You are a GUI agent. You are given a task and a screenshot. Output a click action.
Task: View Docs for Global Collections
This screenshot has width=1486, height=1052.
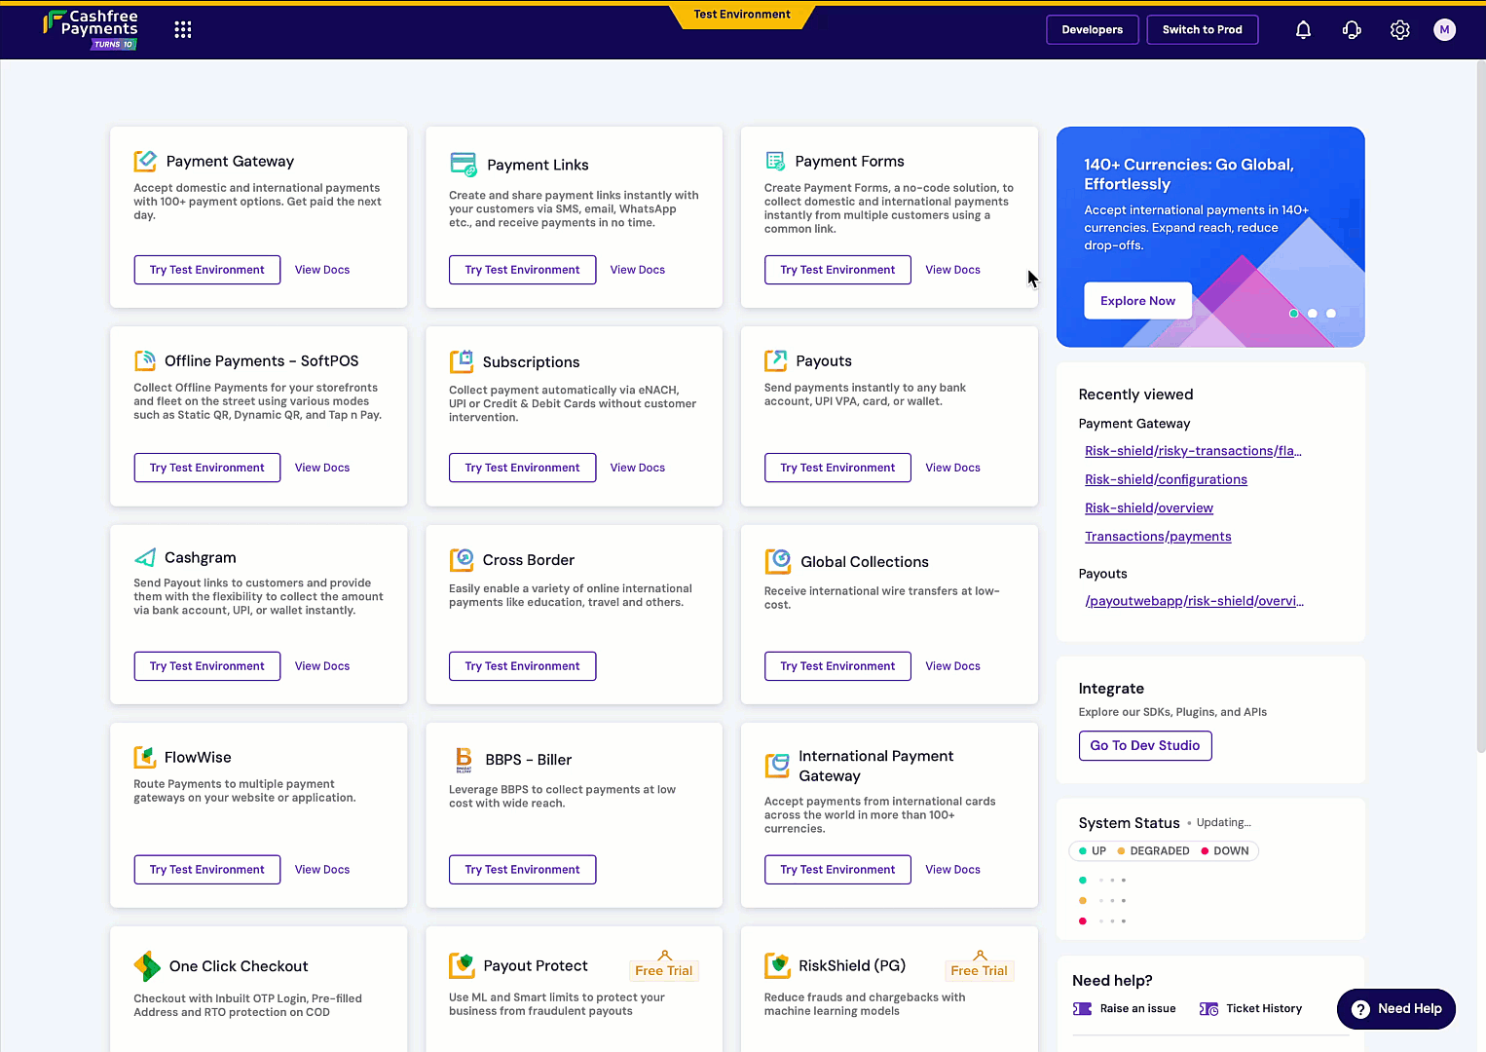(953, 666)
